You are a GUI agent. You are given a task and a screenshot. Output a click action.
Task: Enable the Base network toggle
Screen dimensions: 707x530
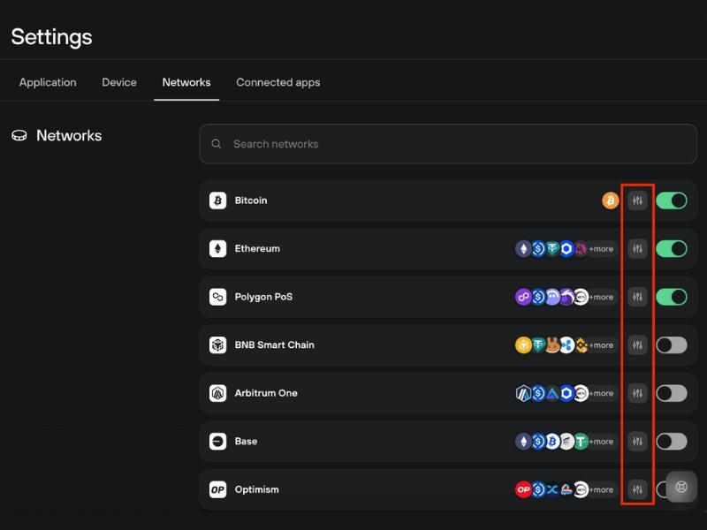tap(672, 442)
